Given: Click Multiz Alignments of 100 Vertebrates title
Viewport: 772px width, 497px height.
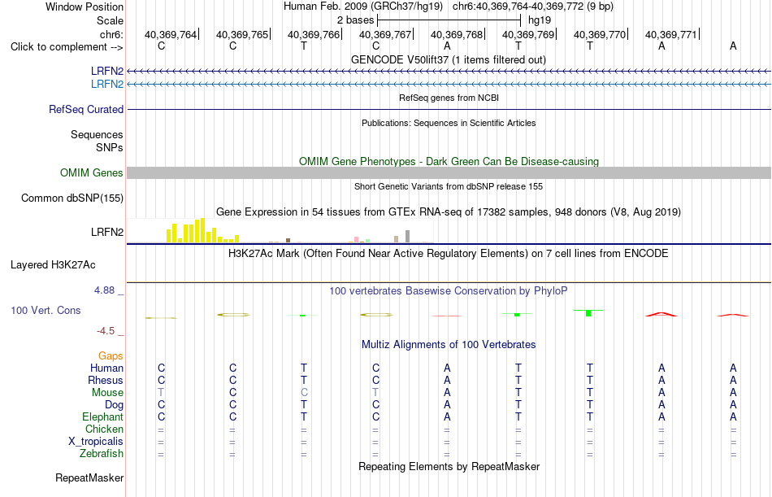Looking at the screenshot, I should point(449,345).
